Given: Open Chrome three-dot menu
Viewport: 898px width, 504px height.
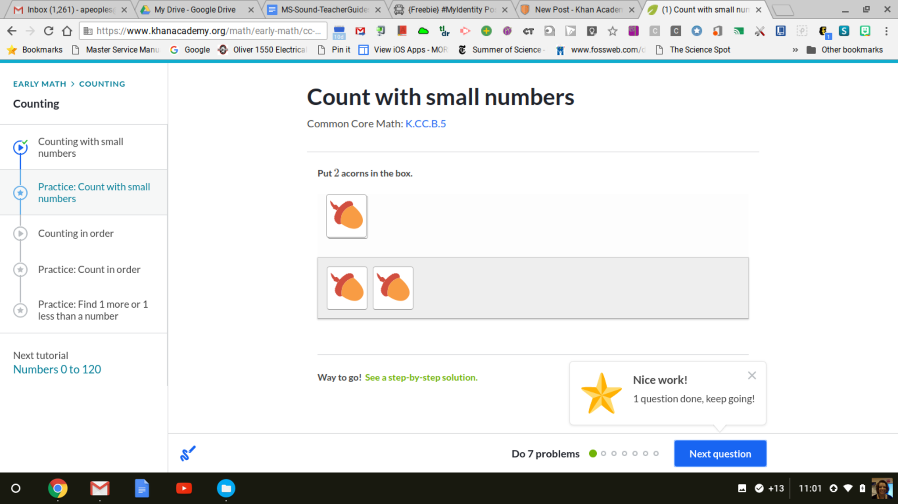Looking at the screenshot, I should coord(886,31).
